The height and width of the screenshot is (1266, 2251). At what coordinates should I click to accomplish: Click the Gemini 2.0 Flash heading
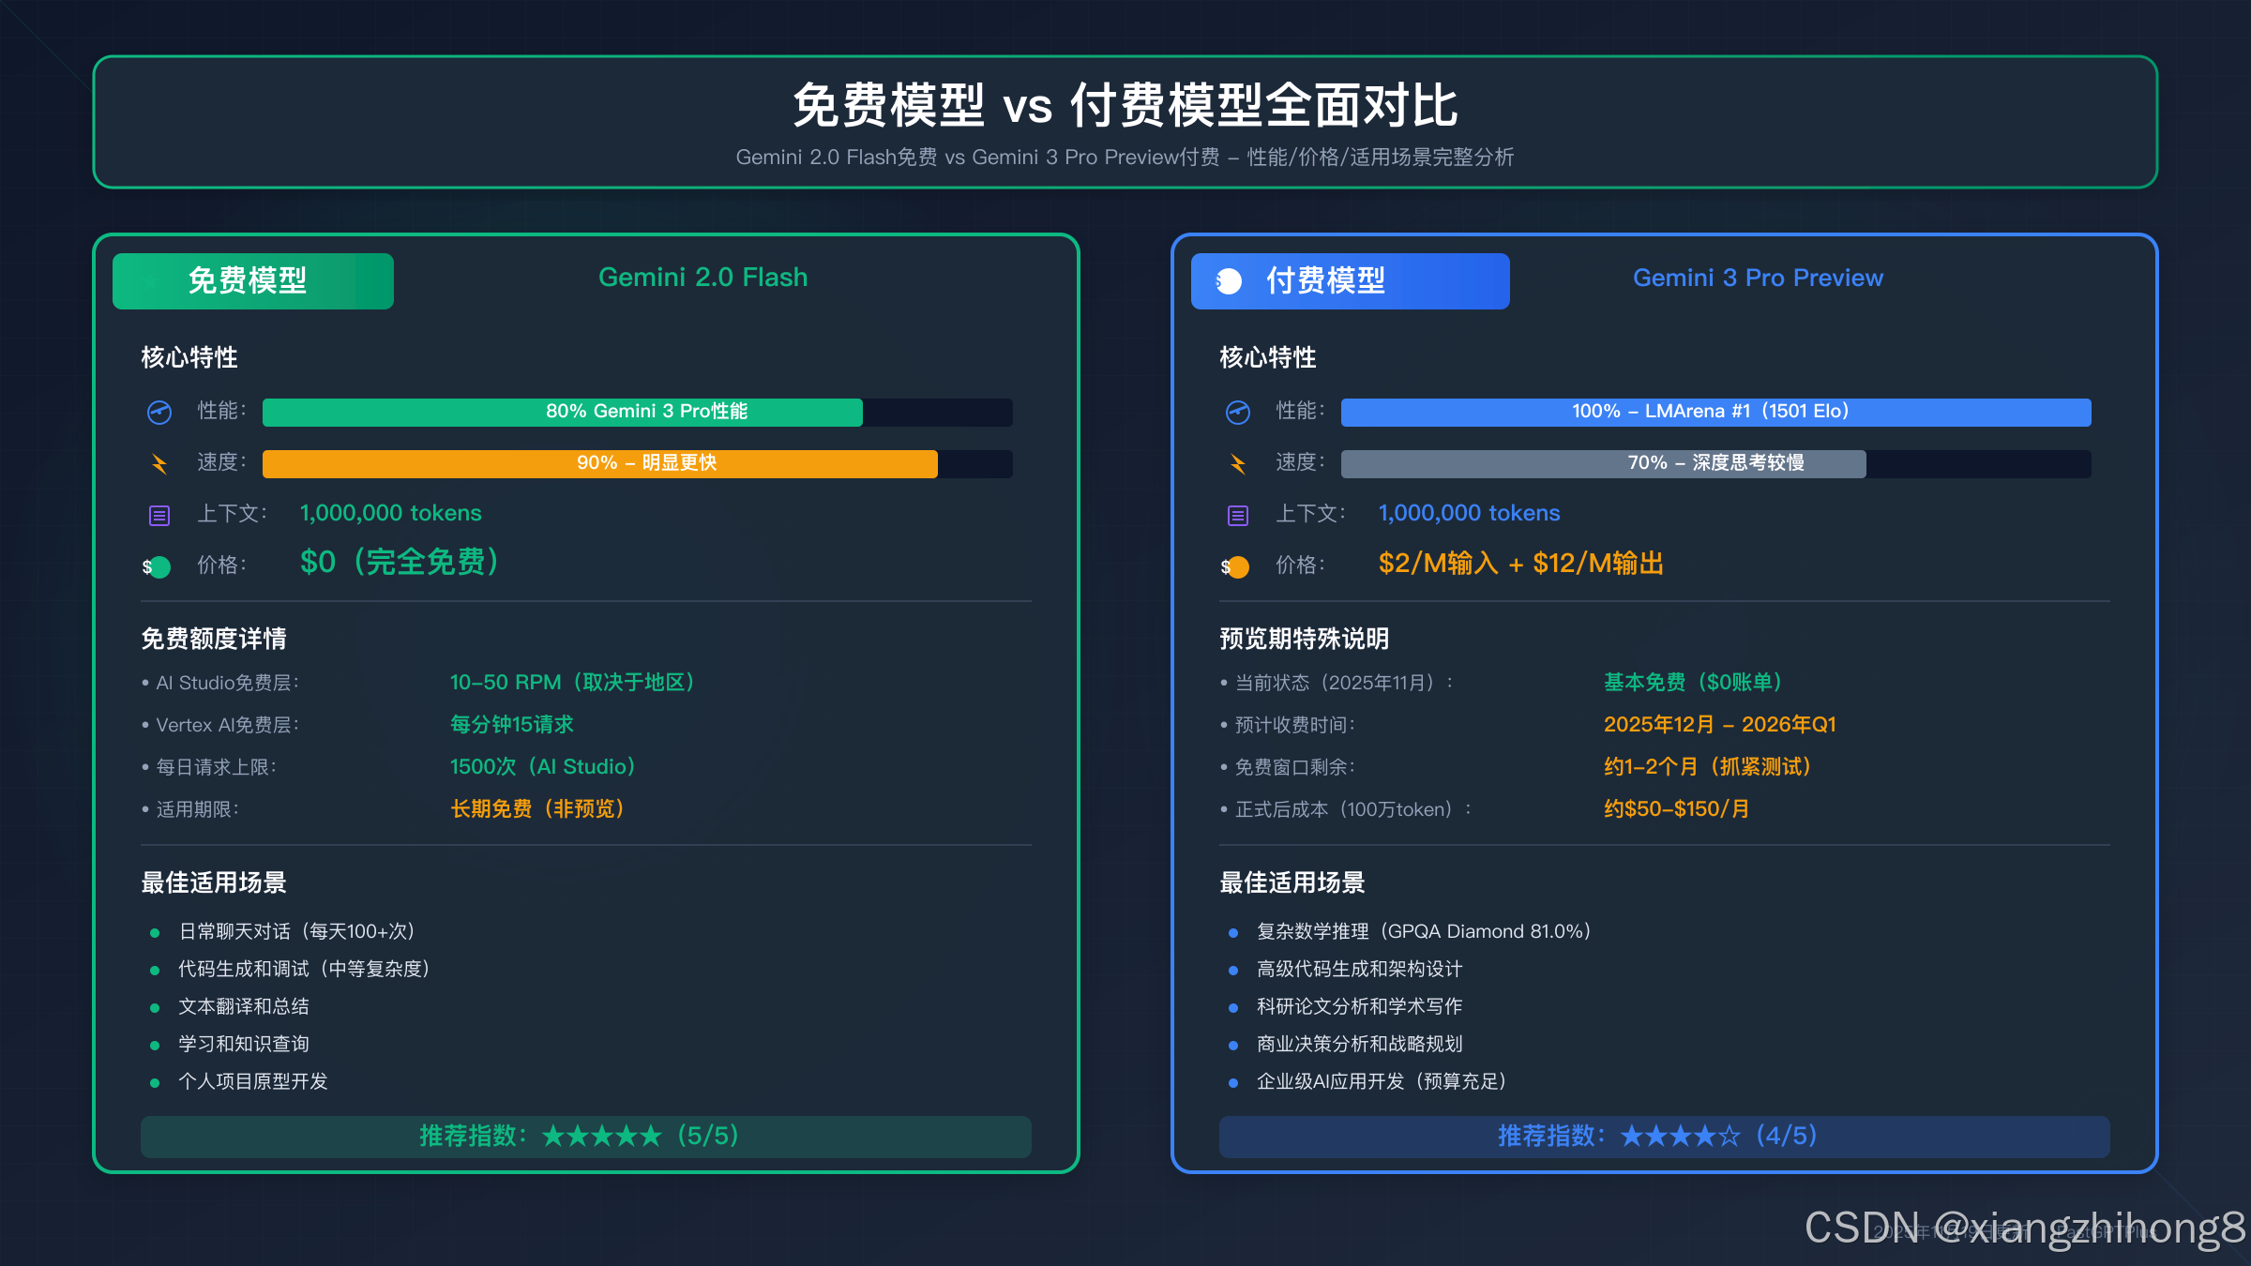702,278
